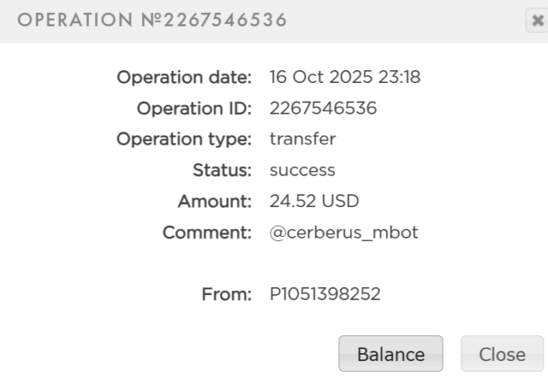The width and height of the screenshot is (548, 378).
Task: Click the Operation type label
Action: tap(185, 139)
